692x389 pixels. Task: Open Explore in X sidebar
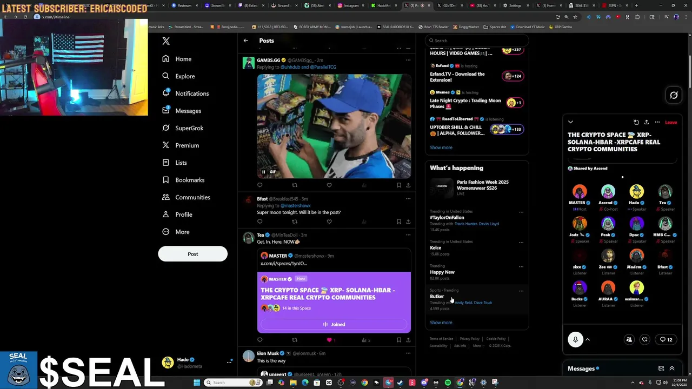(x=178, y=76)
